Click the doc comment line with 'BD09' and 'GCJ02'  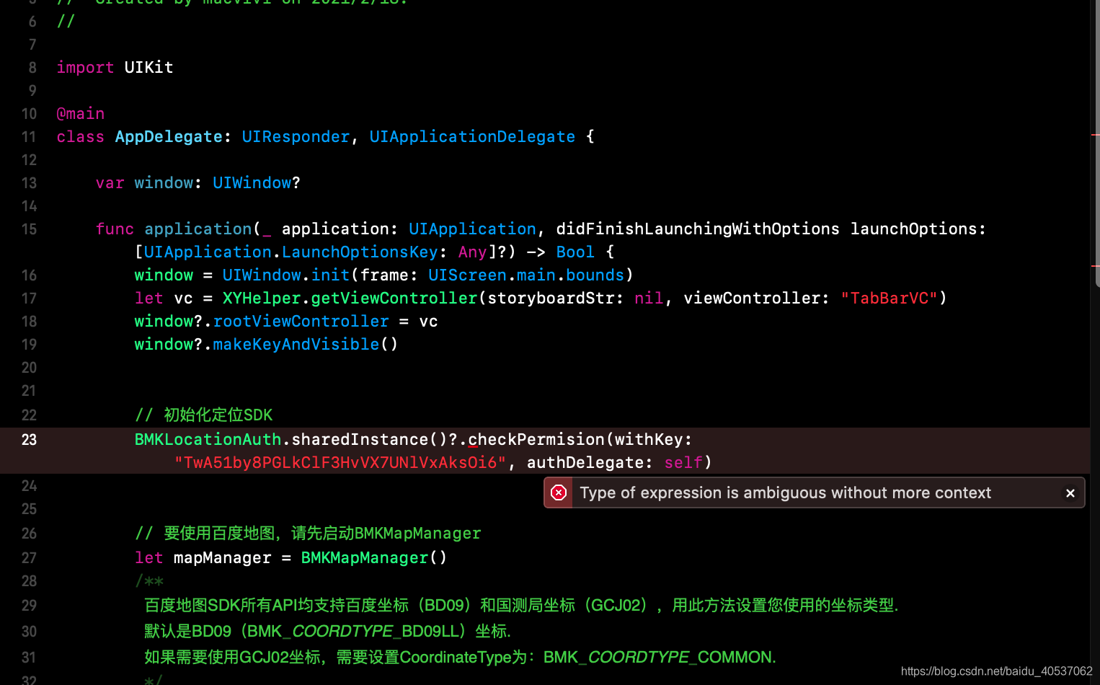(x=521, y=606)
